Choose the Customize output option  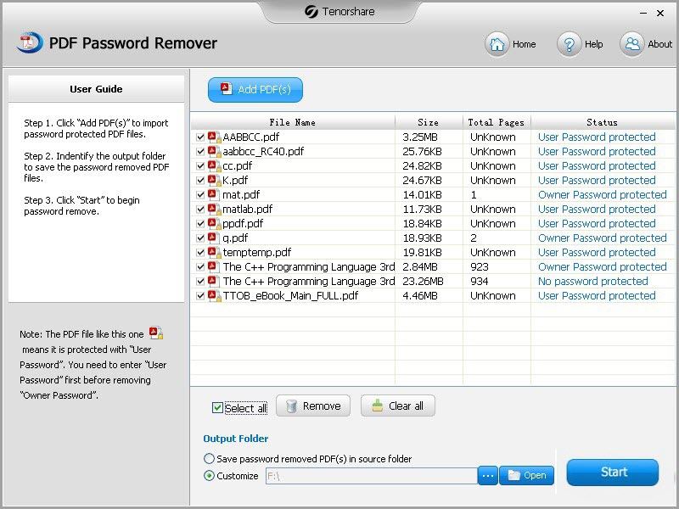208,476
